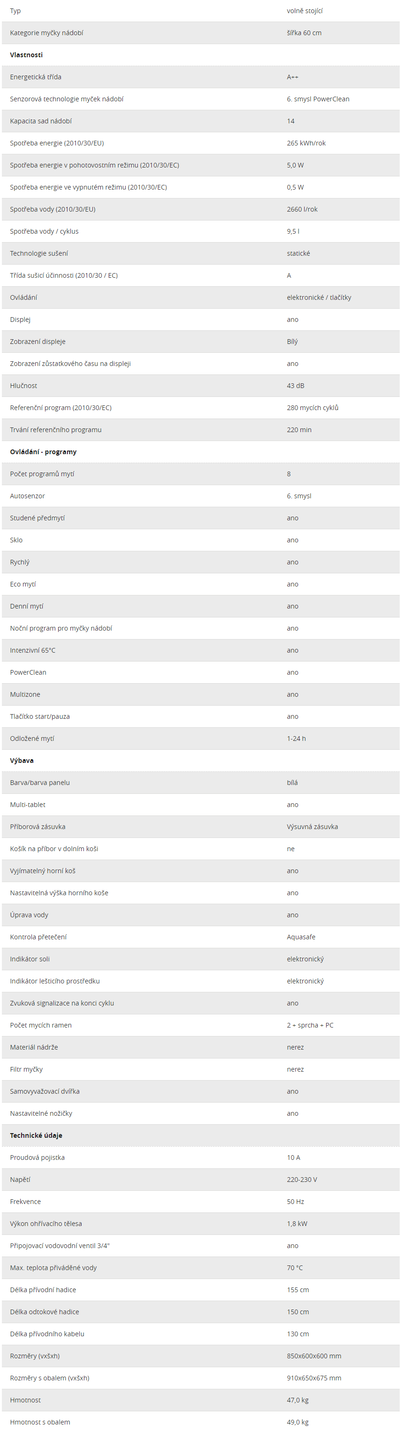Viewport: 403px width, 1432px height.
Task: Click the Odložené mytí row
Action: tap(201, 738)
